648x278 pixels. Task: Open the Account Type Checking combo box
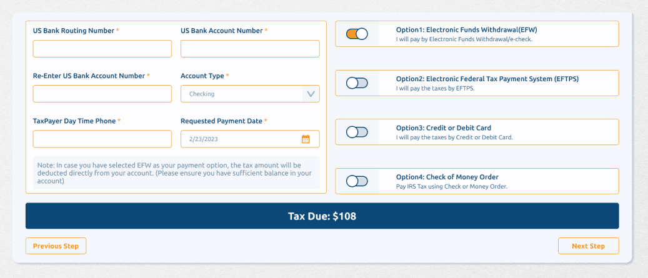(x=242, y=94)
